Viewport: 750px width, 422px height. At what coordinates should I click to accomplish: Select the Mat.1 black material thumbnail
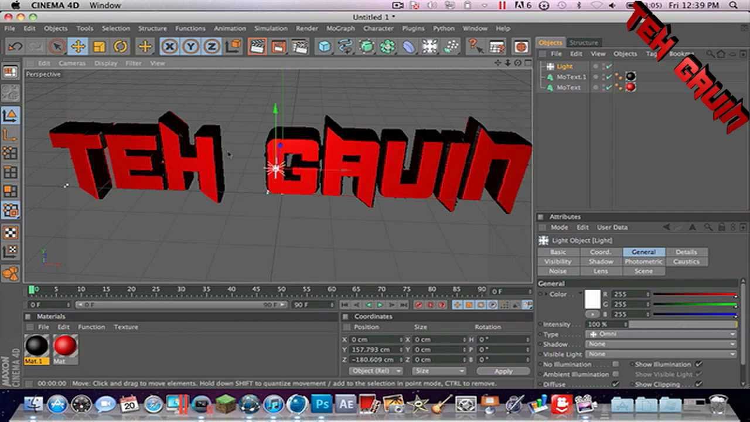tap(36, 346)
